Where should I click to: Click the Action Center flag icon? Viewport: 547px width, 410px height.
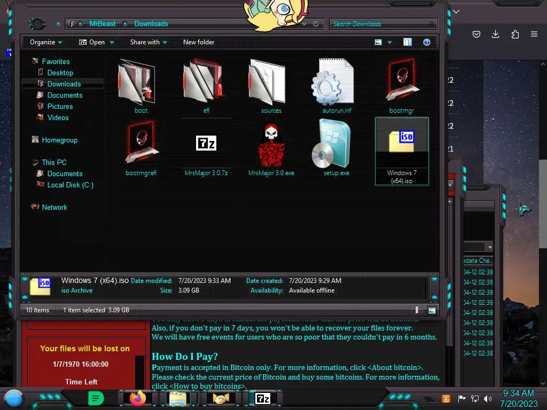tap(462, 398)
